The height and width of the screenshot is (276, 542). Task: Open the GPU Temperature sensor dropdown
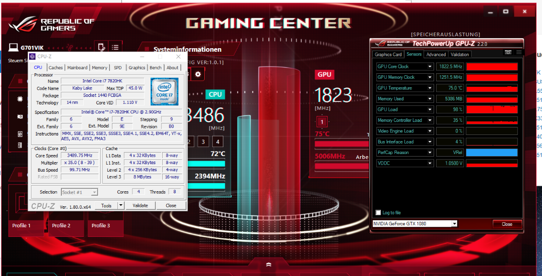click(430, 88)
